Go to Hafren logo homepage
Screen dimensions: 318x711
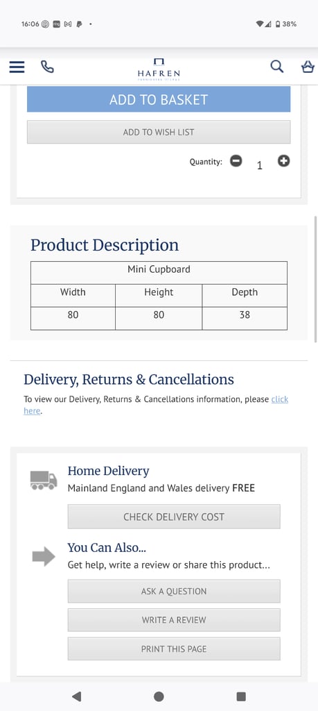[x=159, y=69]
